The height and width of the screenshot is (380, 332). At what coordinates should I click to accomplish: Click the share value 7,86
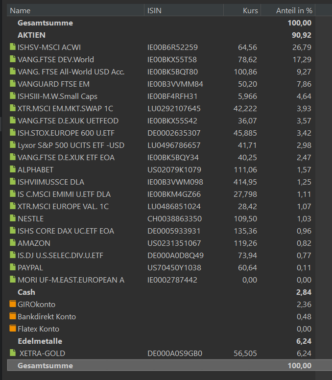click(x=304, y=84)
